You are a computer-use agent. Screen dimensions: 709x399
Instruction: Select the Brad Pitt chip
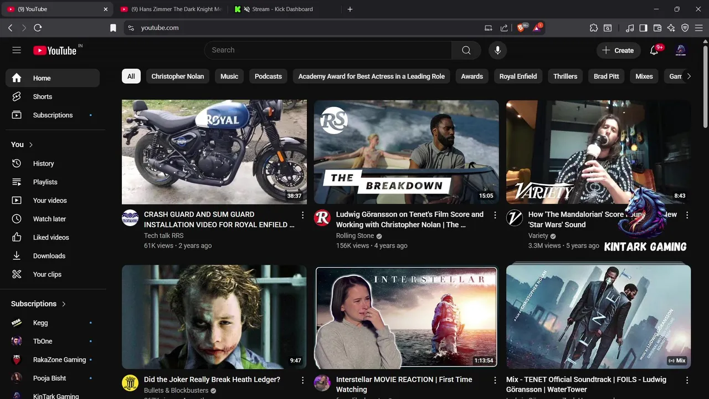coord(607,76)
